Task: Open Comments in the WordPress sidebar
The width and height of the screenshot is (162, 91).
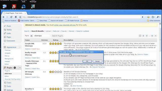Action: (11, 41)
